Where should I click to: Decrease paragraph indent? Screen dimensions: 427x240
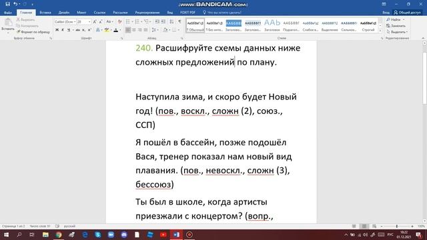(x=157, y=22)
